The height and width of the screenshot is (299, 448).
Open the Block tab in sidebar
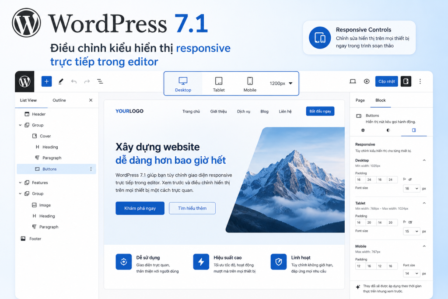(380, 100)
